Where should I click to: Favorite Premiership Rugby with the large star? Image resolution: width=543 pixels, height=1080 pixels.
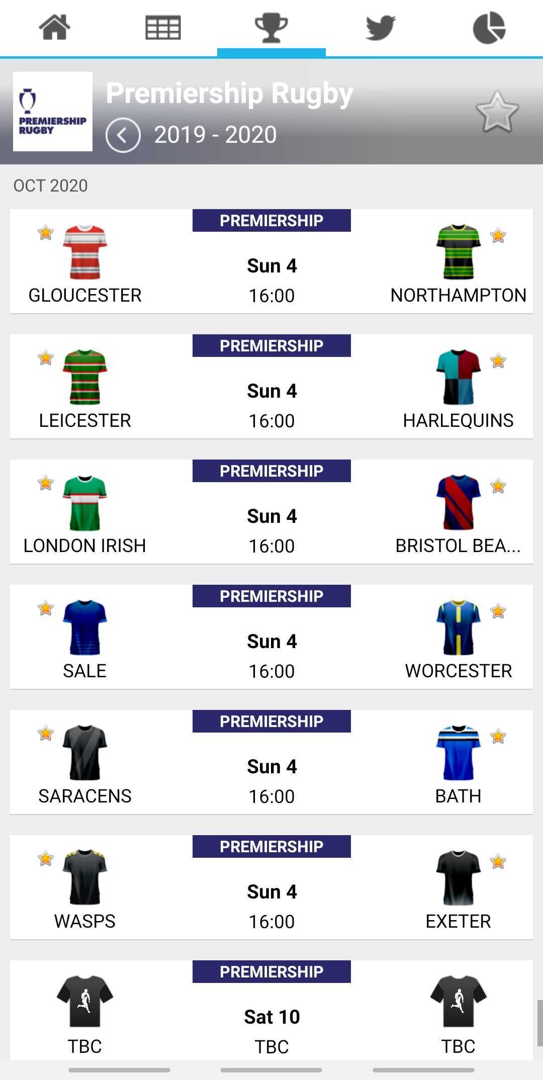click(x=497, y=112)
